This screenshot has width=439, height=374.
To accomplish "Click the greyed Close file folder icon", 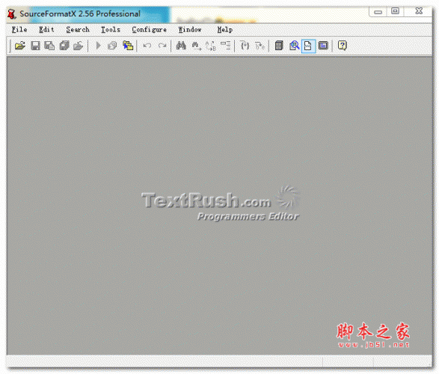I will click(79, 46).
